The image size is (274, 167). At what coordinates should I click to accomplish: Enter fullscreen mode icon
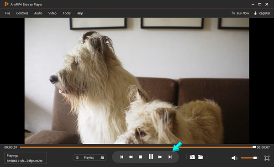coord(267,158)
